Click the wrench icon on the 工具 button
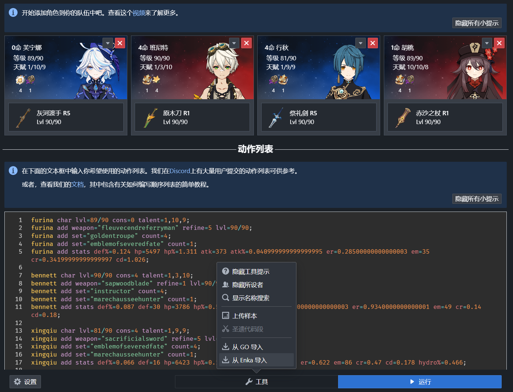Viewport: 513px width, 392px height. [x=249, y=381]
